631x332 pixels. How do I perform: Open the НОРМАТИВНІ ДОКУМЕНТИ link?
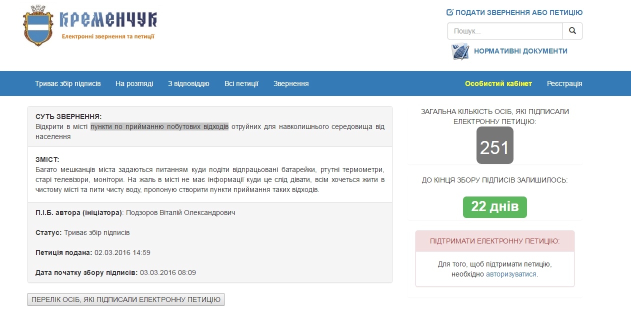(520, 51)
